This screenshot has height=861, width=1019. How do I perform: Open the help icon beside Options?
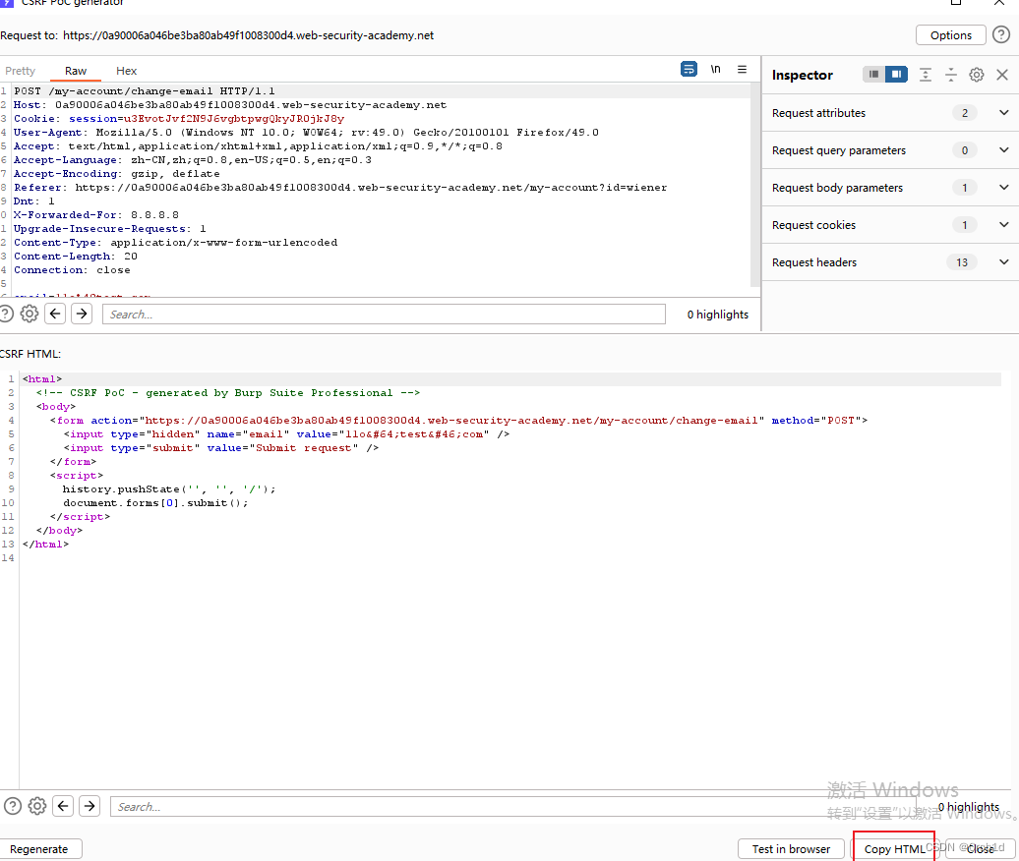pyautogui.click(x=1001, y=35)
